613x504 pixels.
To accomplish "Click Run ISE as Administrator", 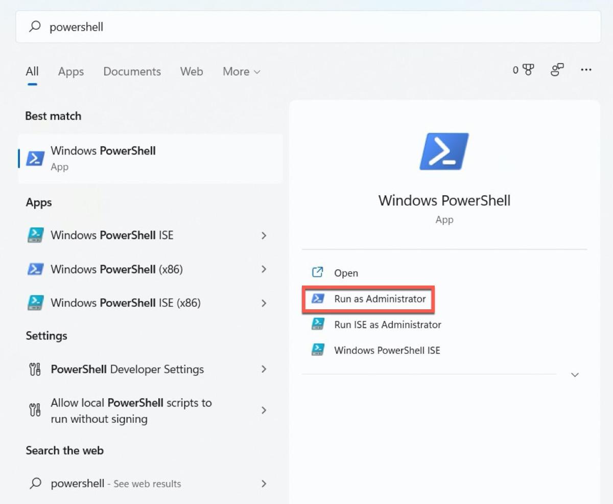I will point(387,325).
